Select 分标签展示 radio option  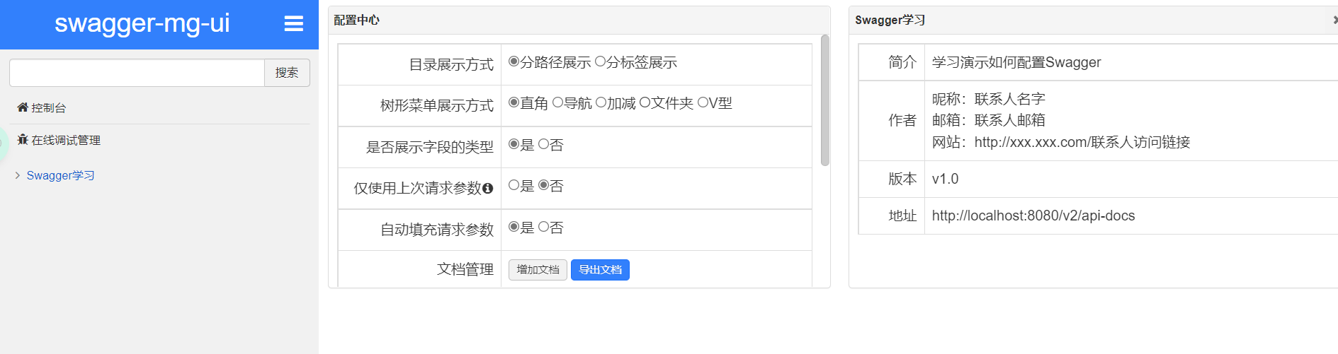pos(600,61)
